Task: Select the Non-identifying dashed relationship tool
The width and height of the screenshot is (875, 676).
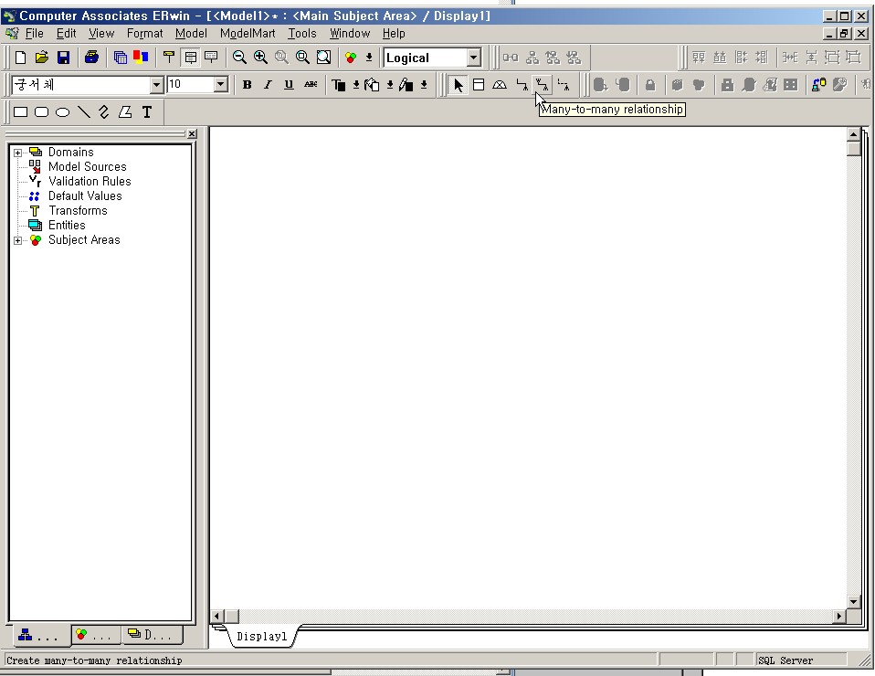Action: point(564,85)
